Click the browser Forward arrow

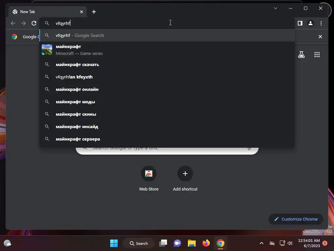(23, 23)
